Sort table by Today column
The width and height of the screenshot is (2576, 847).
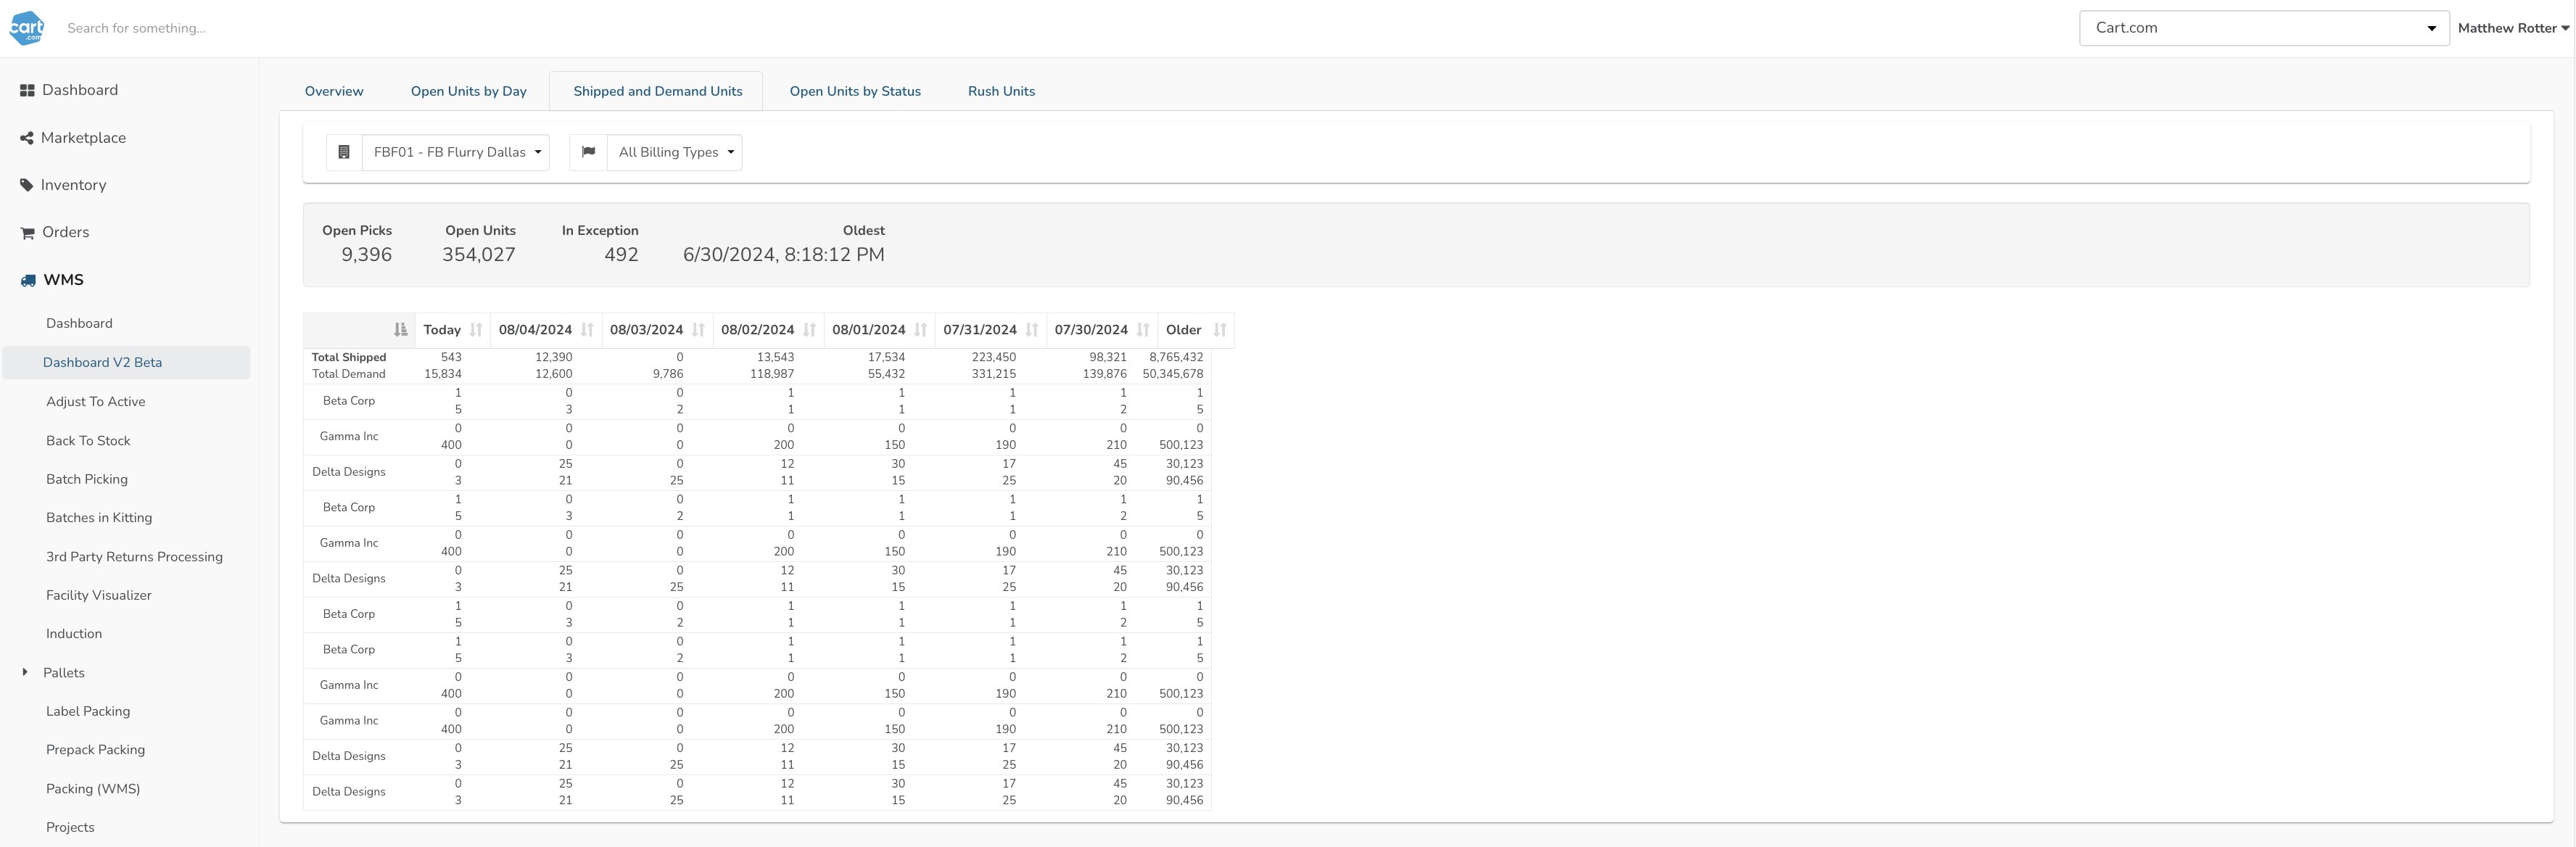pyautogui.click(x=476, y=330)
